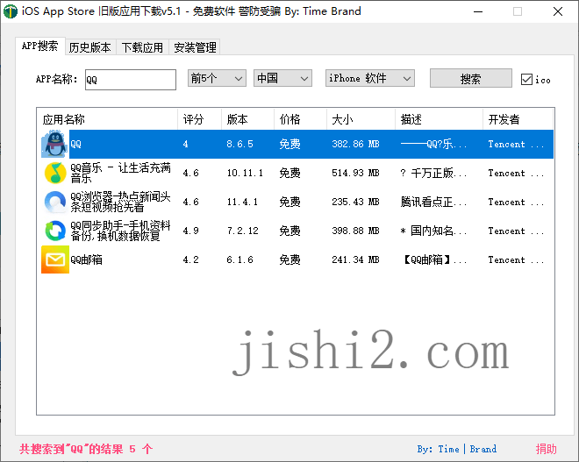
Task: Click the 价格 column header
Action: pos(300,119)
